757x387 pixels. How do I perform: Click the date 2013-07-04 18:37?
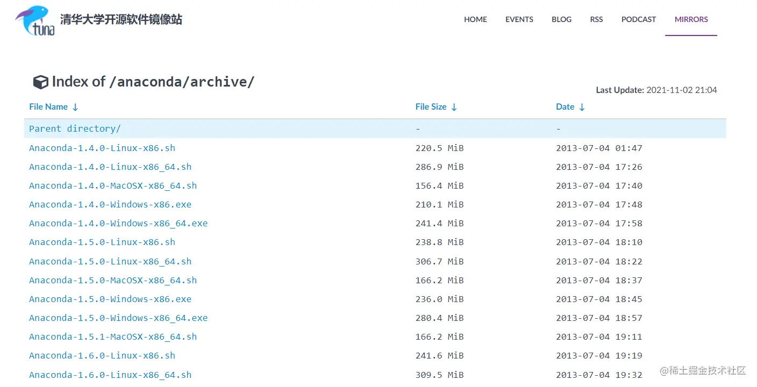[599, 280]
